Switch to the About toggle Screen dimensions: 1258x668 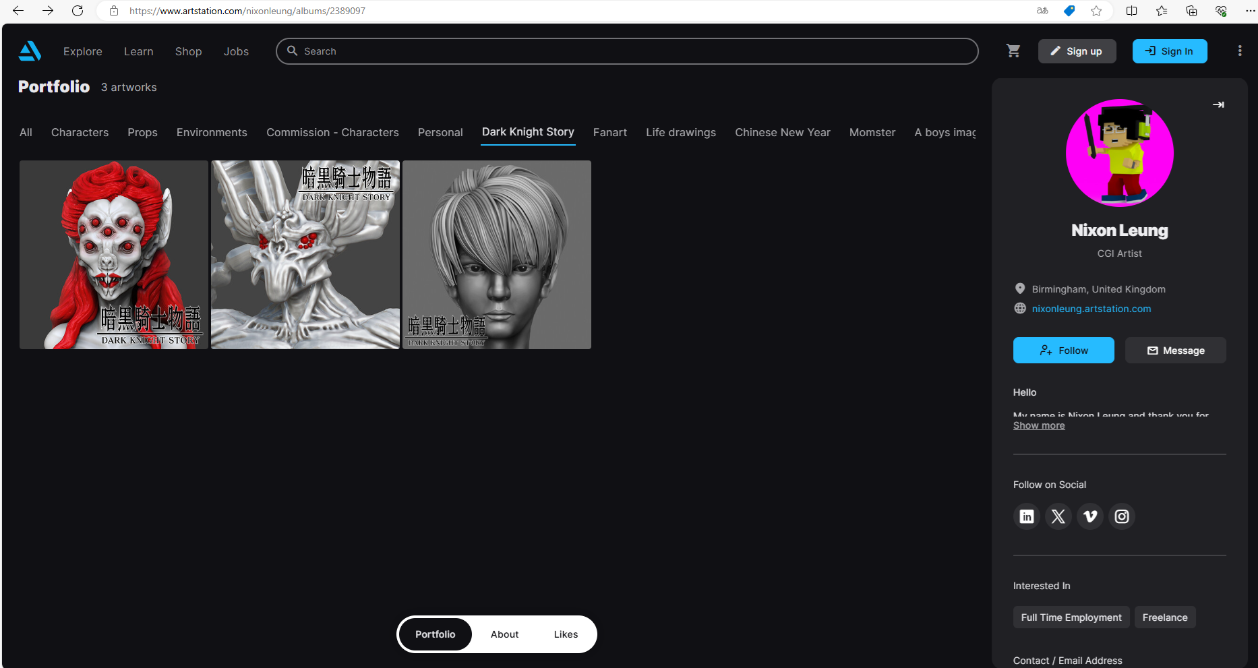click(x=504, y=634)
